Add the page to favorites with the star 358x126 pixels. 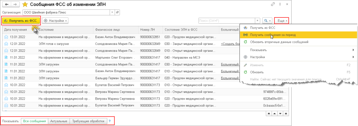point(25,4)
